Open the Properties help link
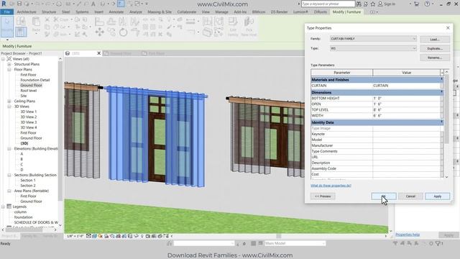 coord(408,235)
